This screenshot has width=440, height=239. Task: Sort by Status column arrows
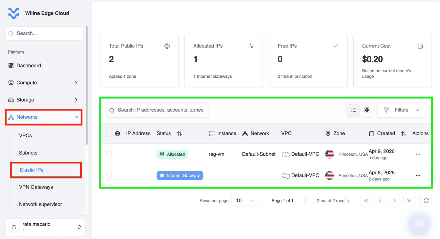click(180, 134)
